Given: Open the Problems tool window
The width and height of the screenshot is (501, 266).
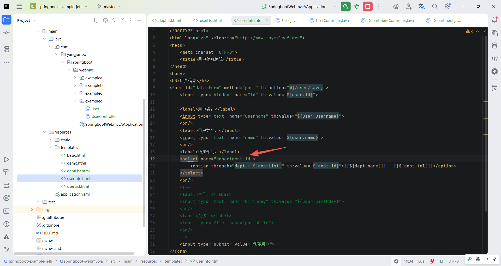Looking at the screenshot, I should click(x=7, y=224).
